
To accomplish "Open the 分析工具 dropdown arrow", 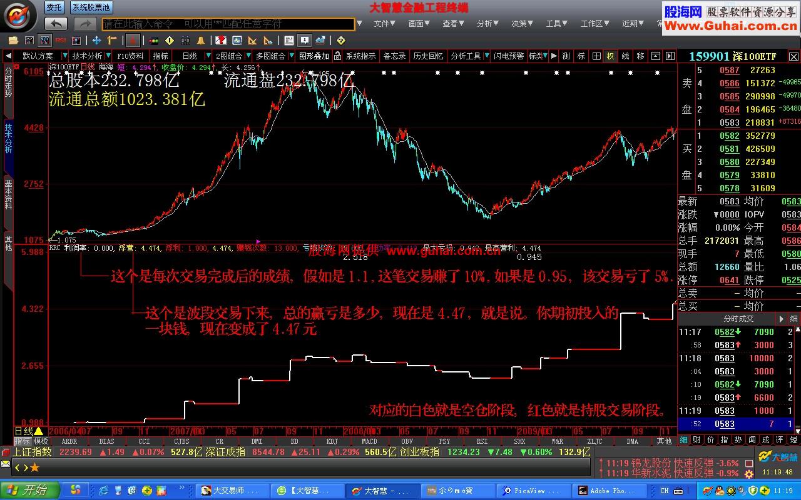I will click(x=486, y=56).
